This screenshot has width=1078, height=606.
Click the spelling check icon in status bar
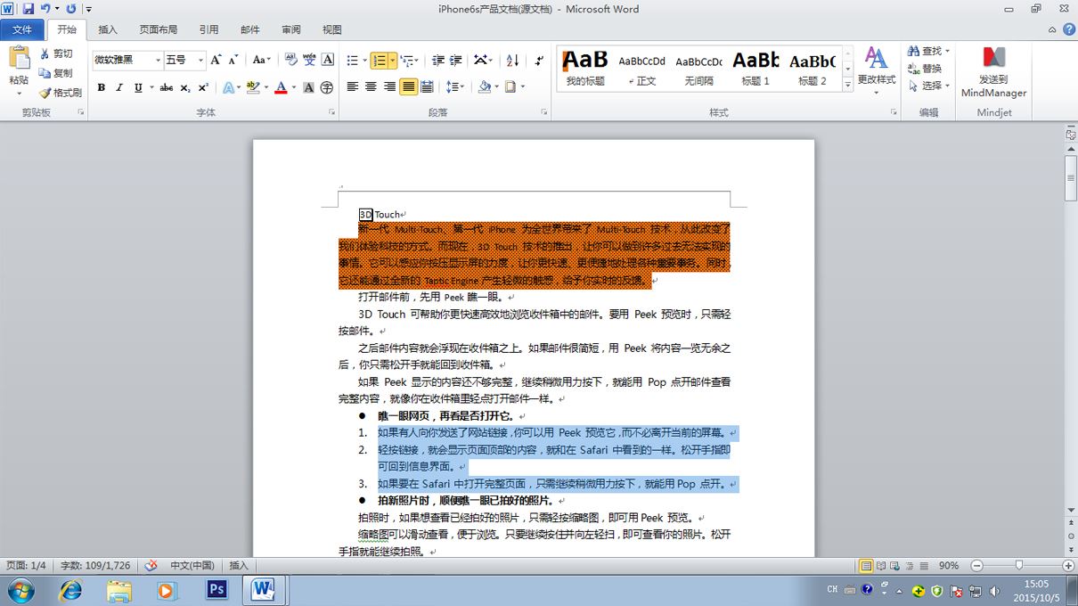click(151, 565)
